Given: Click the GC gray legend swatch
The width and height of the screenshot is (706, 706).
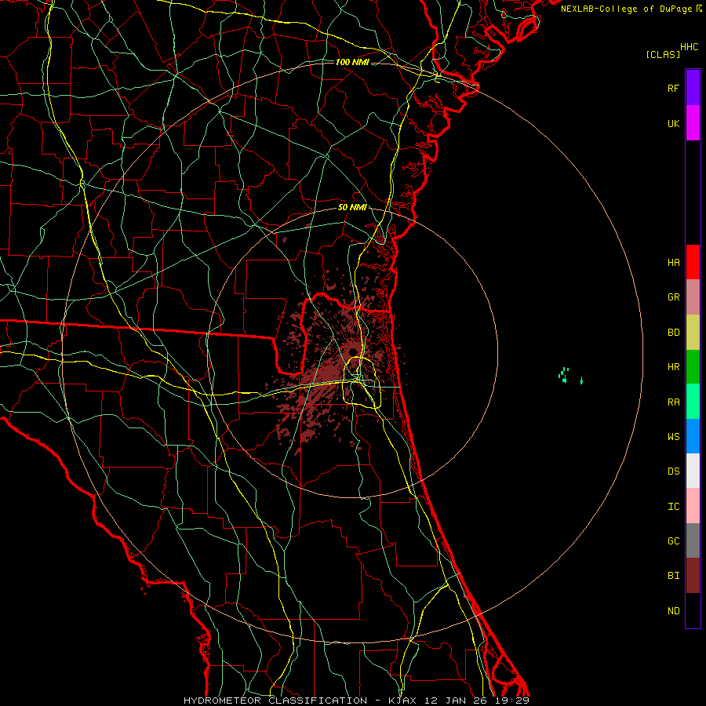Looking at the screenshot, I should click(693, 540).
